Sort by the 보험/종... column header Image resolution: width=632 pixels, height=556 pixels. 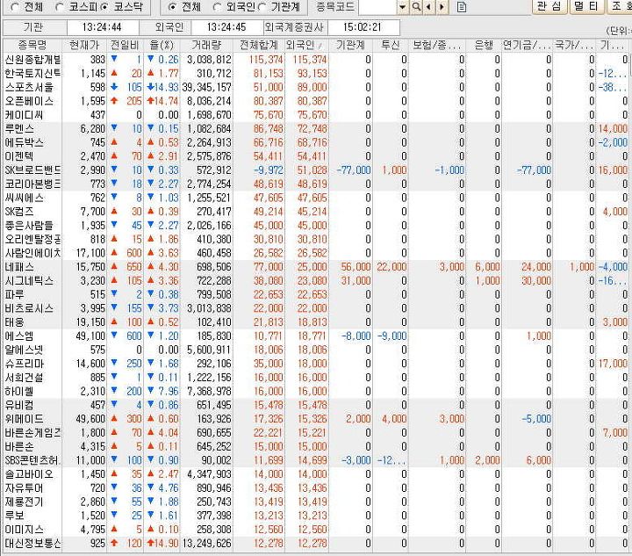[x=436, y=45]
